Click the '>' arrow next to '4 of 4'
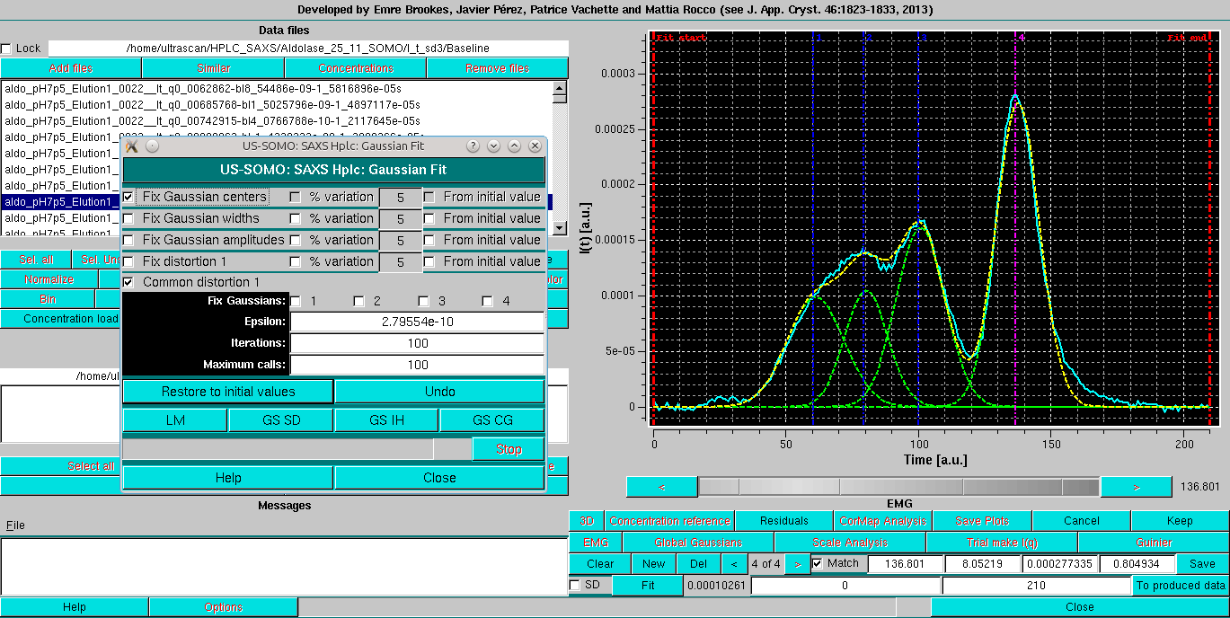Screen dimensions: 1230x618 click(797, 563)
